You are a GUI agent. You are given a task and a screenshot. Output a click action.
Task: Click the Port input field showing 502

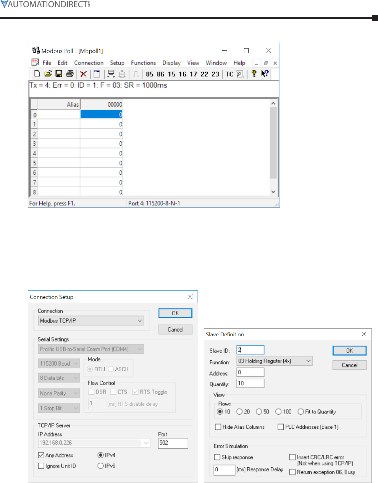click(173, 443)
